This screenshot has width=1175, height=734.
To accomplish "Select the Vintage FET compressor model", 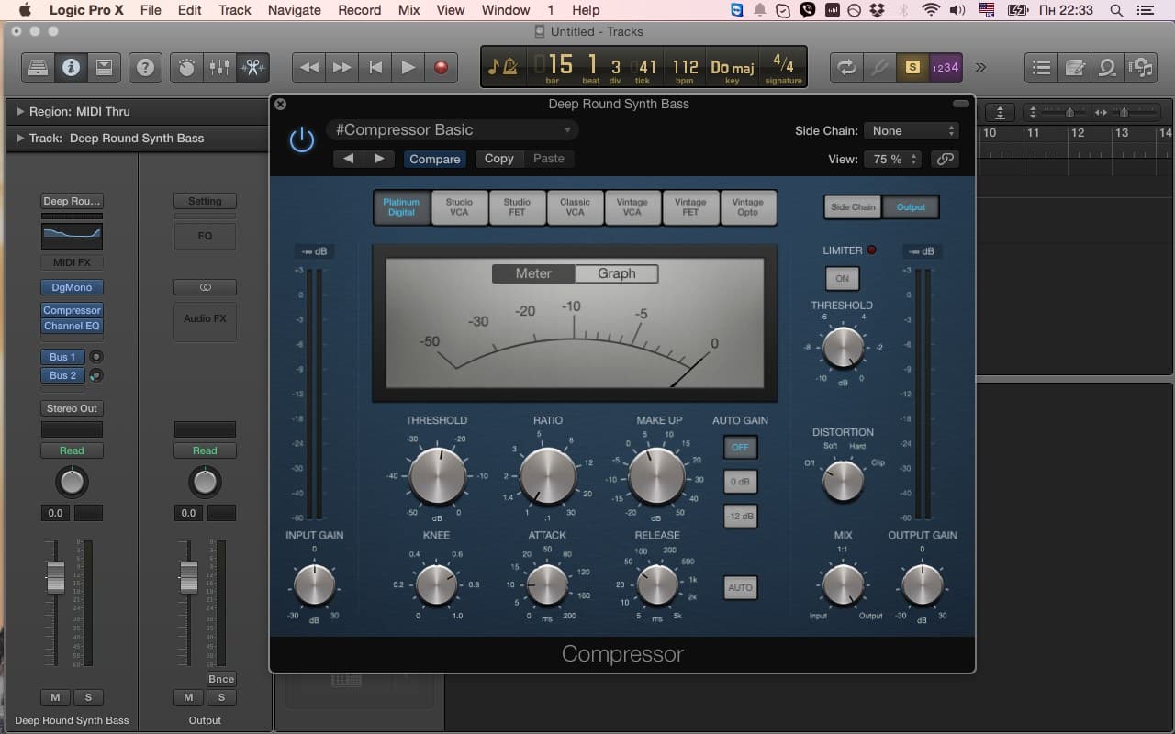I will point(690,207).
